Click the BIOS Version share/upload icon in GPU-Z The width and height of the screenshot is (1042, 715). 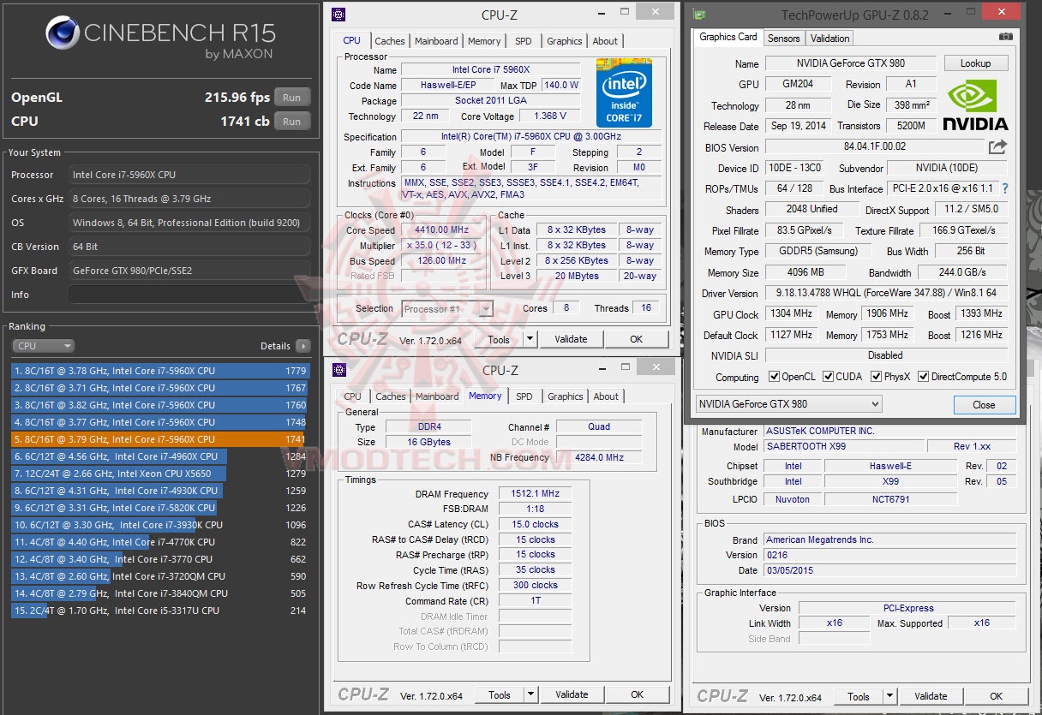[x=997, y=147]
